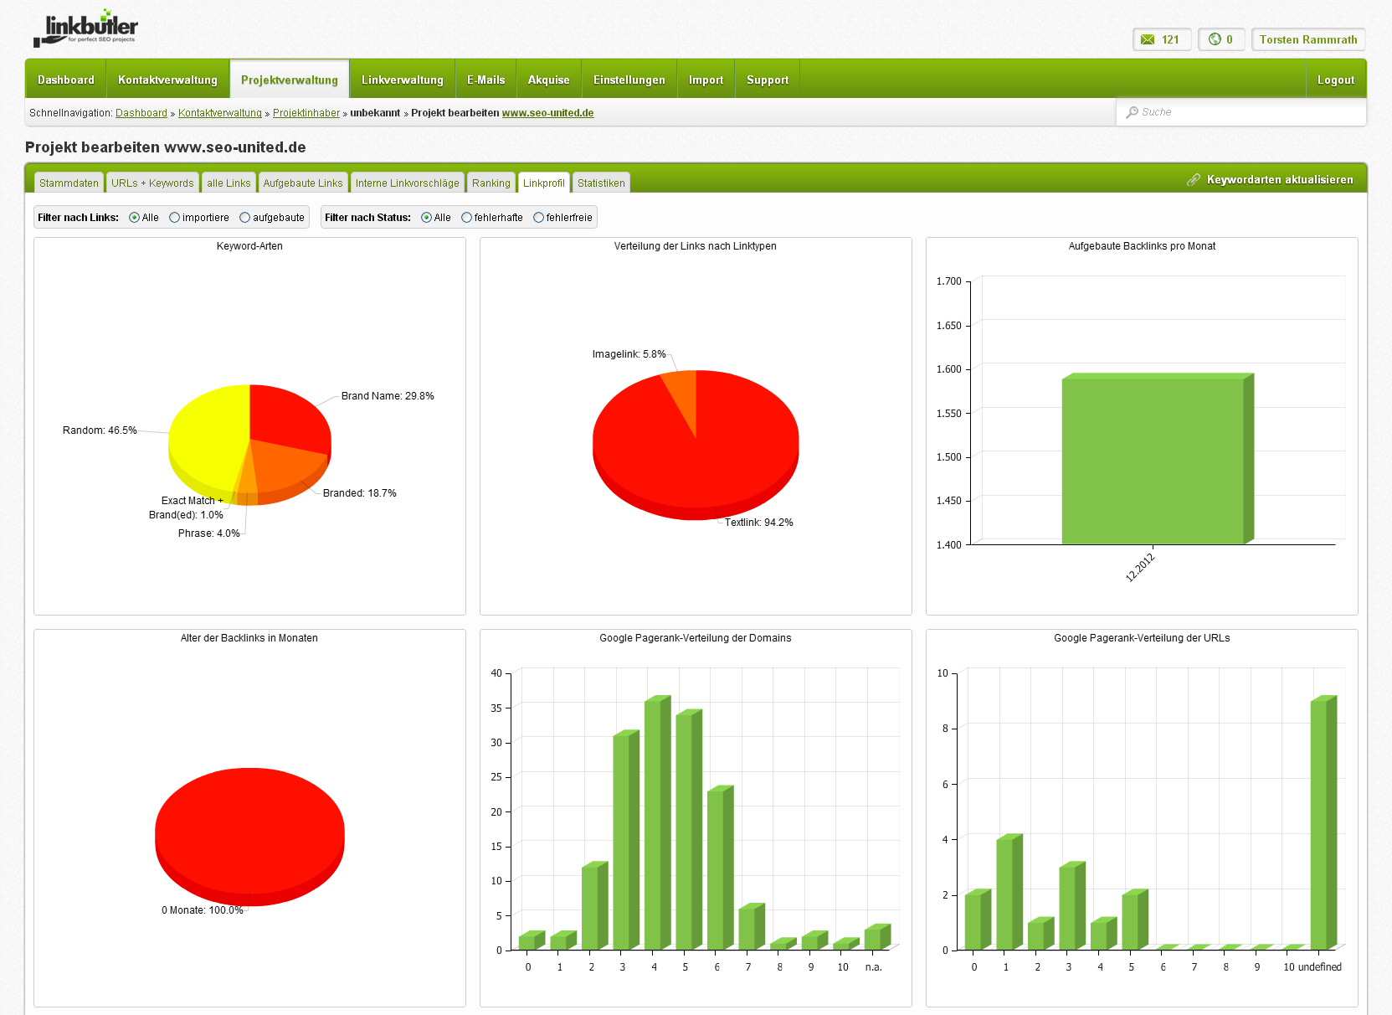Viewport: 1392px width, 1015px height.
Task: Follow the Projektinhaber breadcrumb link
Action: click(306, 113)
